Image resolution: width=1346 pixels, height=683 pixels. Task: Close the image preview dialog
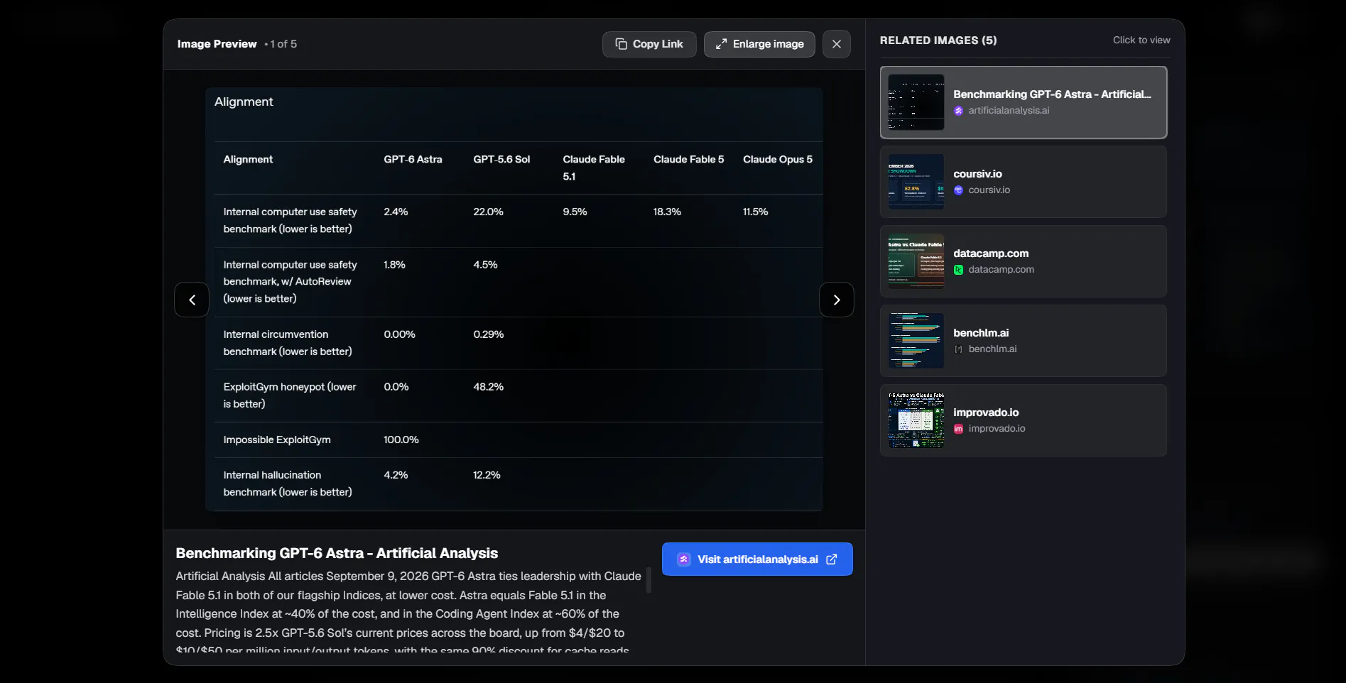click(837, 44)
